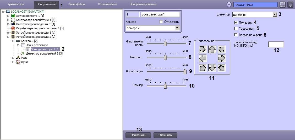Open the menu icon beside the mode field
This screenshot has width=295, height=140.
click(290, 4)
